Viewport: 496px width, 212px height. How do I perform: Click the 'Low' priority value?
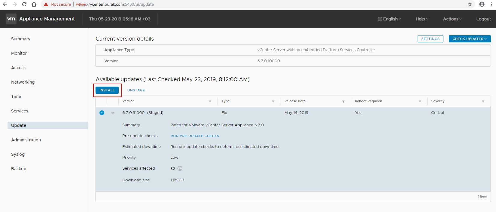pyautogui.click(x=174, y=158)
